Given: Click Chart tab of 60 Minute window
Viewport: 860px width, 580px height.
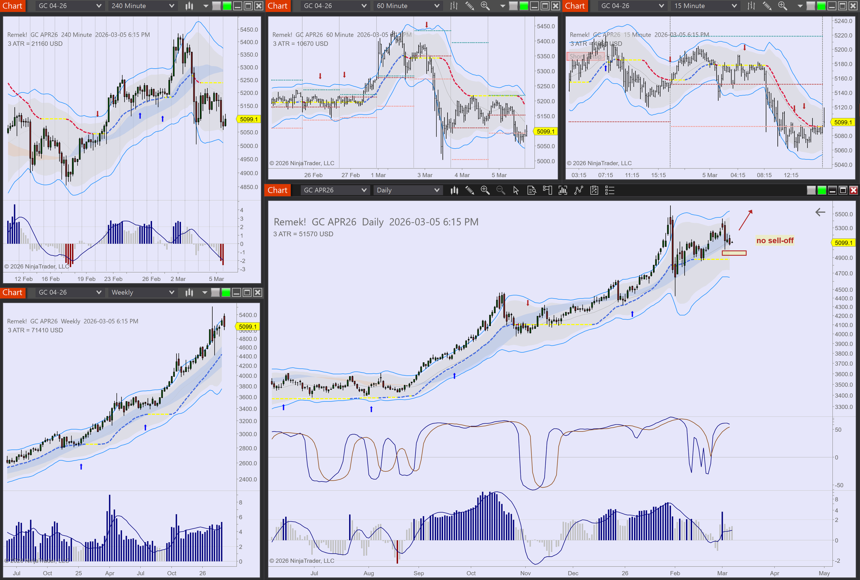Looking at the screenshot, I should pyautogui.click(x=278, y=6).
